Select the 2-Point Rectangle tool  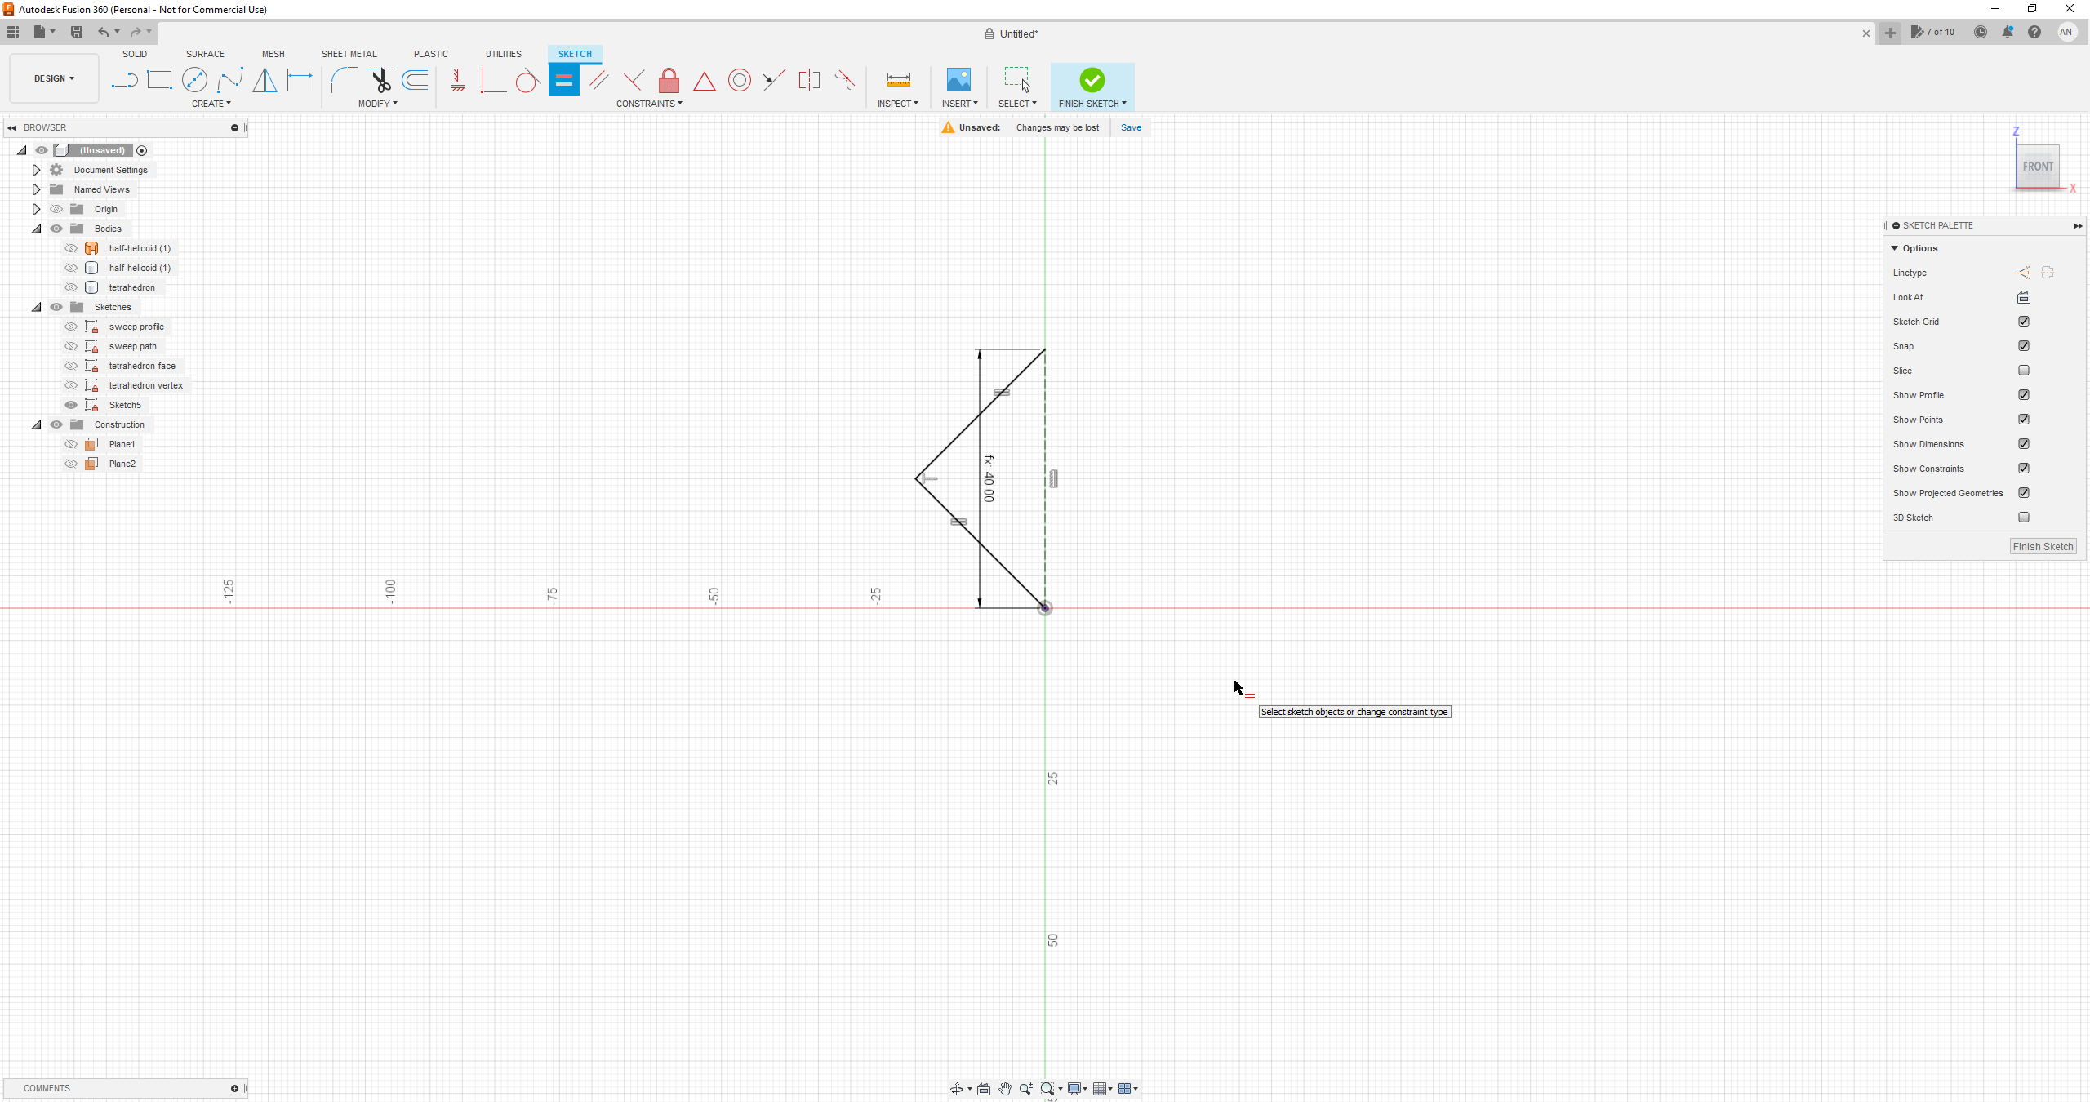159,79
